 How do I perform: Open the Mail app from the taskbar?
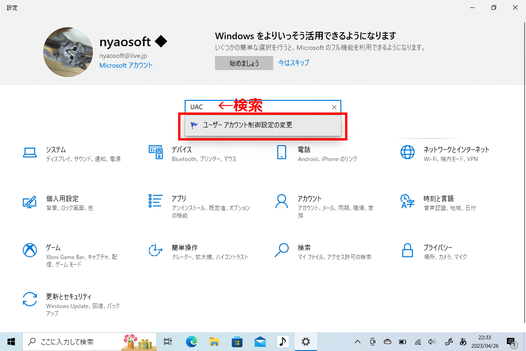pyautogui.click(x=260, y=342)
